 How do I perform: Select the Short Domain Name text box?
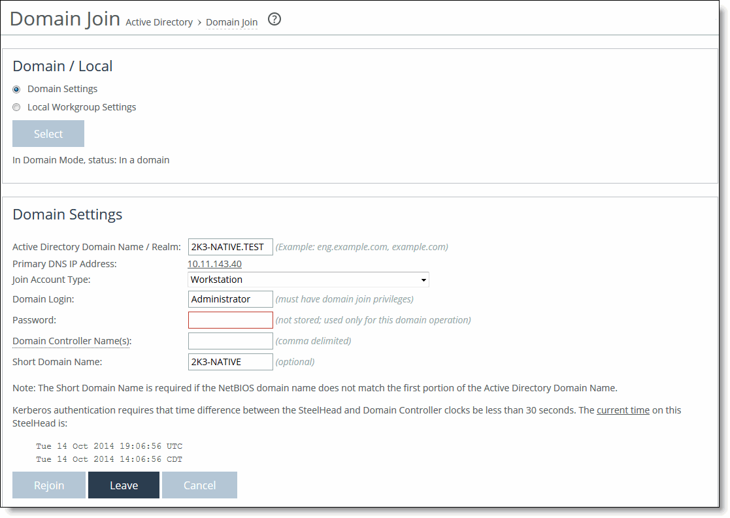[230, 361]
